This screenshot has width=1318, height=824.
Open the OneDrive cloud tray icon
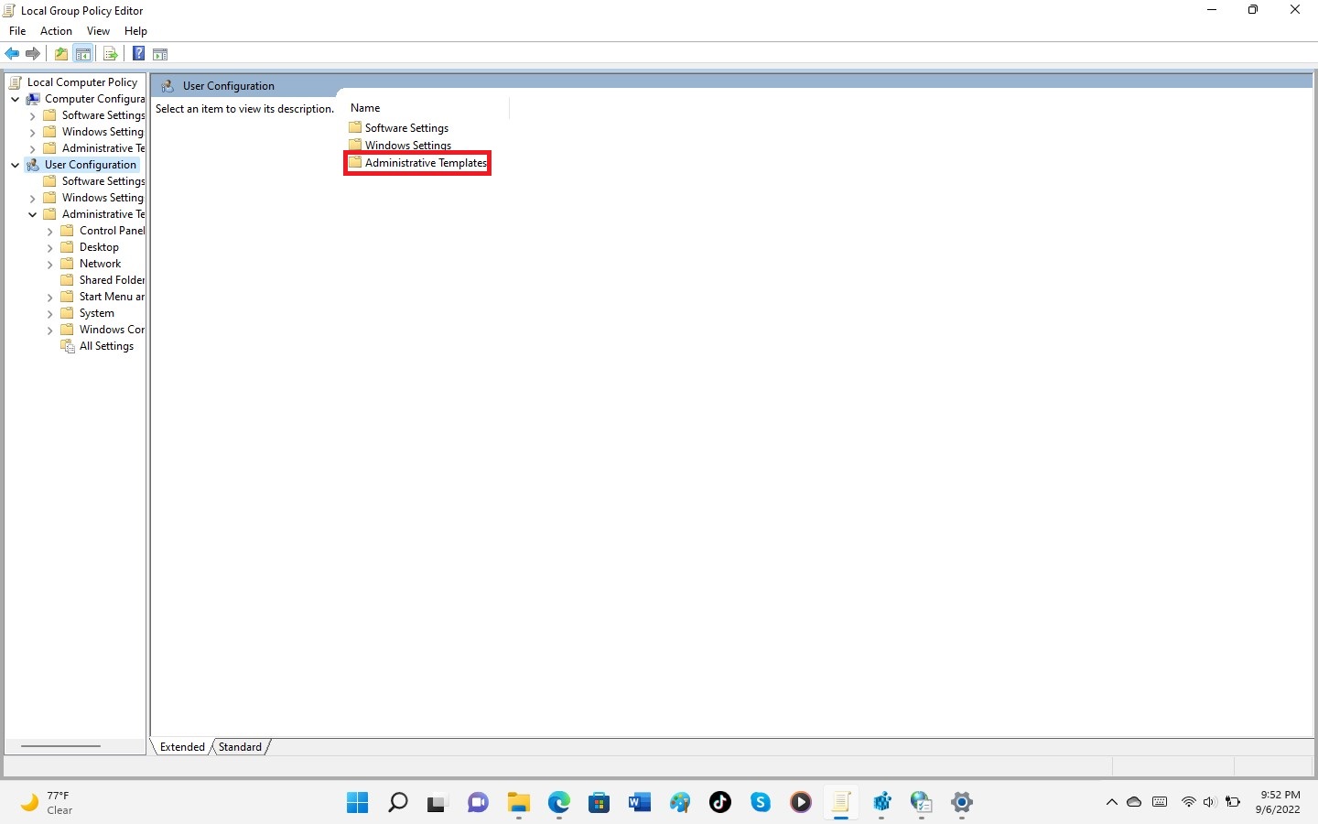tap(1134, 802)
